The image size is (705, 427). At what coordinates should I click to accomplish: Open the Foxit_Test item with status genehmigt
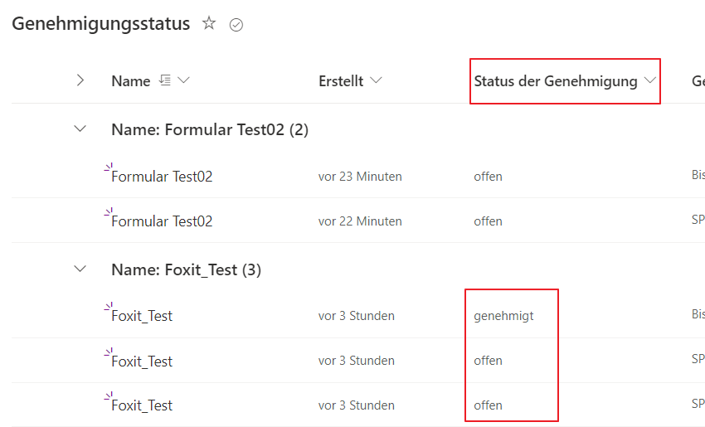tap(142, 316)
